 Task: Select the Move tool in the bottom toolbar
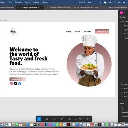click(39, 119)
